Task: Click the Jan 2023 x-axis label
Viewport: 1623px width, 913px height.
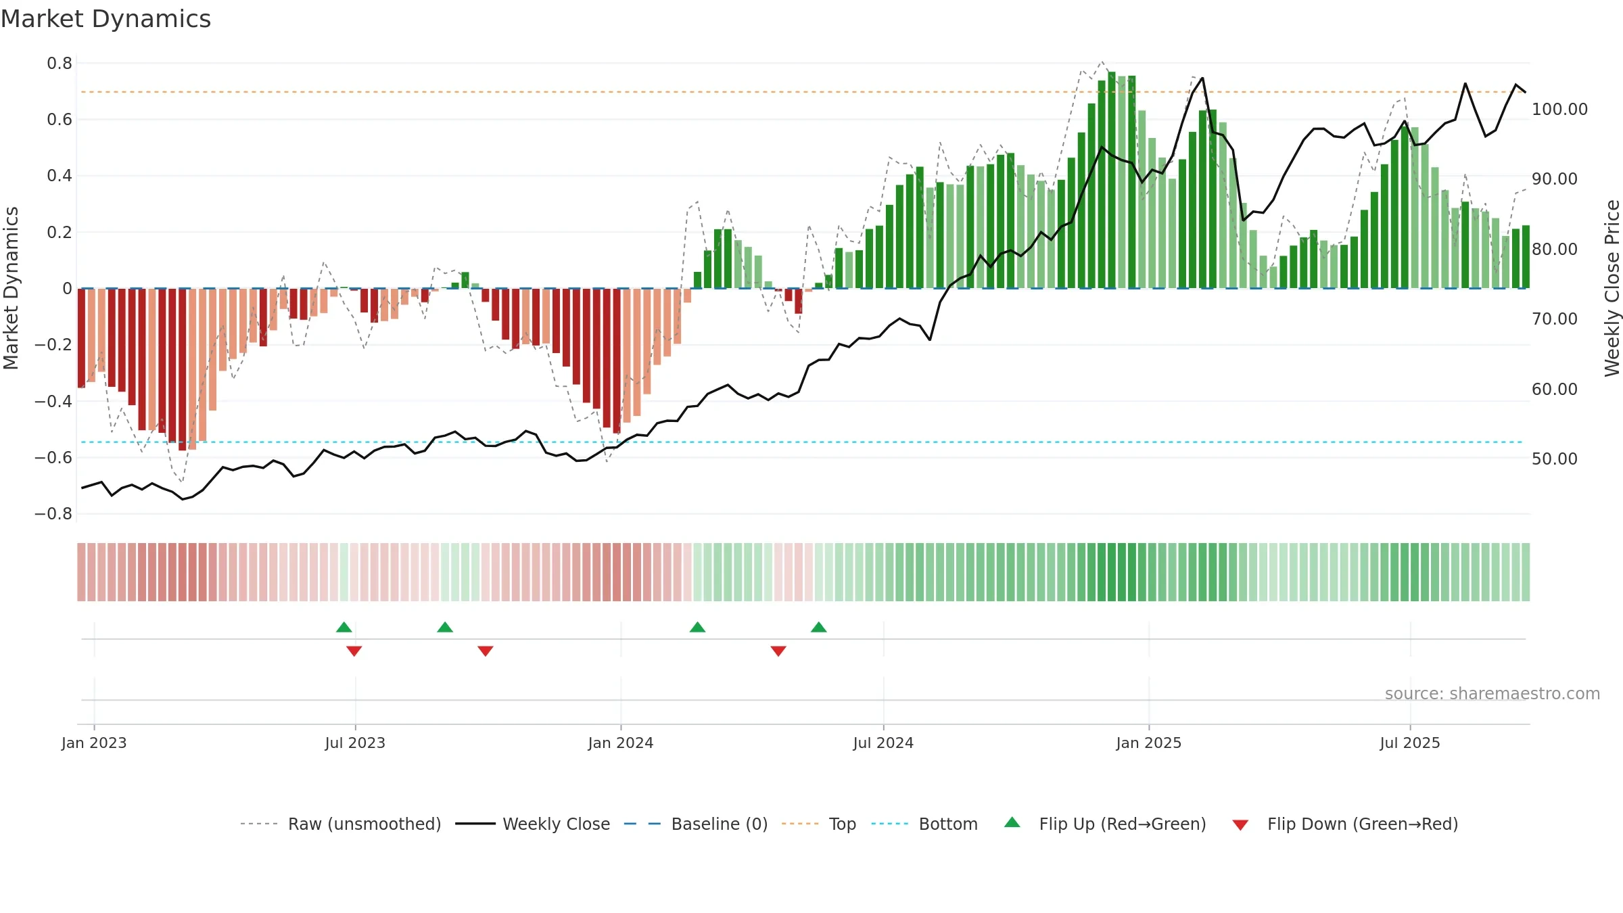Action: (x=94, y=743)
